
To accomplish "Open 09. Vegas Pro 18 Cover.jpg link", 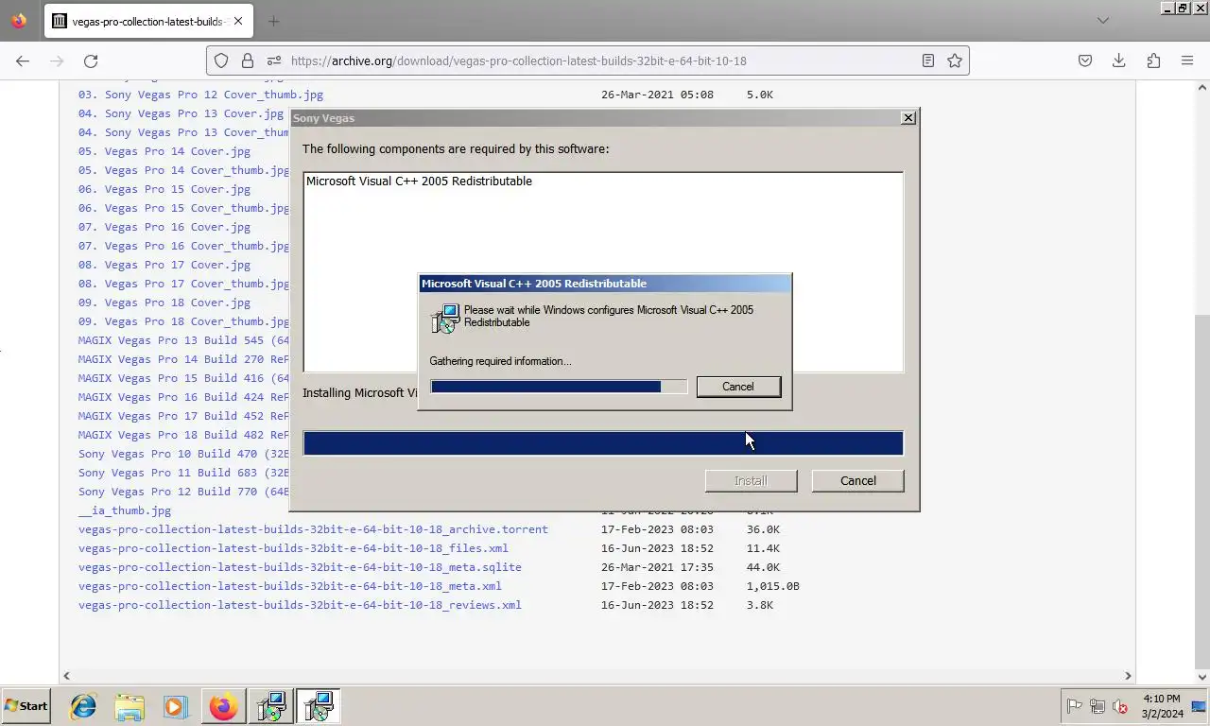I will (164, 302).
